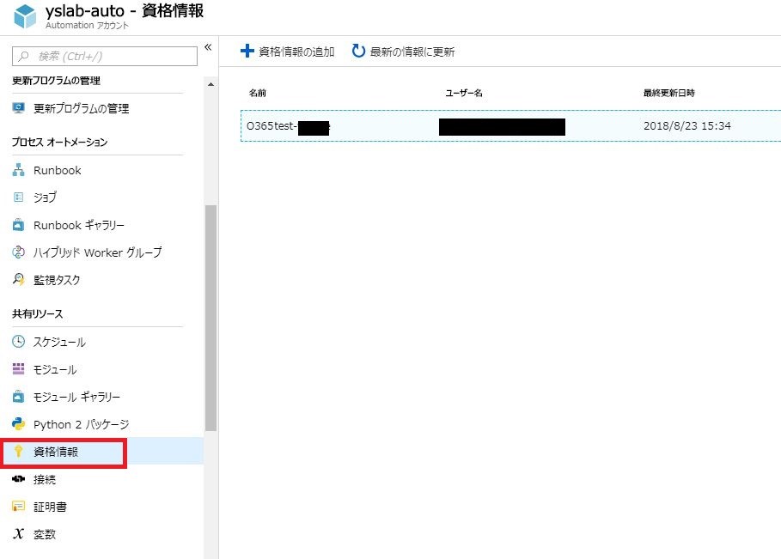Click the 2018/8/23 15:34 date cell
Screen dimensions: 781x559
pos(686,126)
